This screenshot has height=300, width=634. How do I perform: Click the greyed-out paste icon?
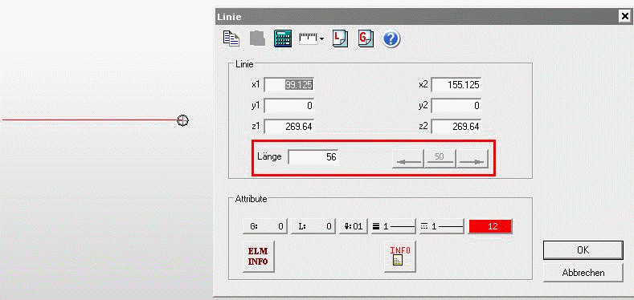pyautogui.click(x=257, y=39)
